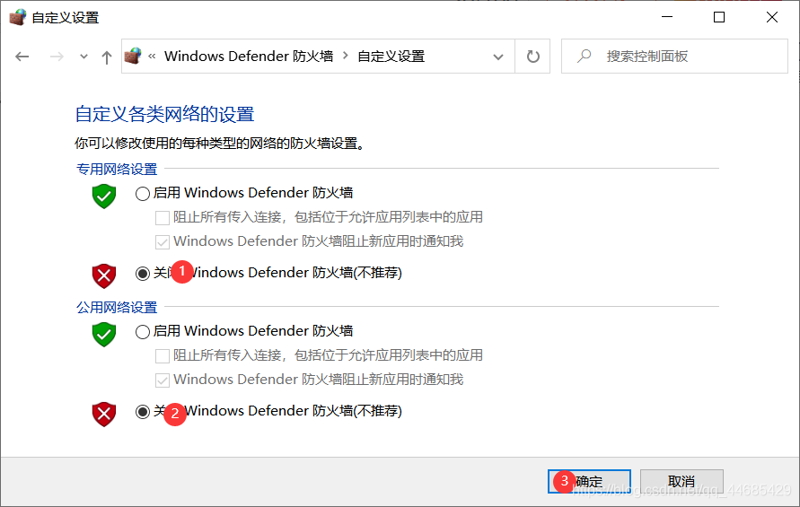Go up one level with the up arrow
Image resolution: width=800 pixels, height=507 pixels.
pos(106,57)
